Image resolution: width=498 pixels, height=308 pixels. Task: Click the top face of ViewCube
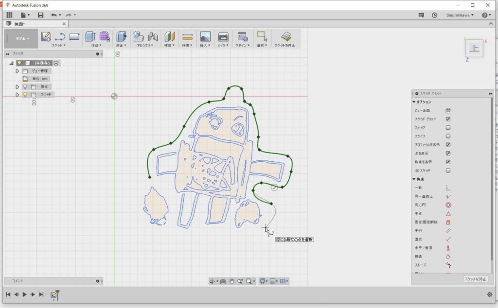click(x=474, y=48)
